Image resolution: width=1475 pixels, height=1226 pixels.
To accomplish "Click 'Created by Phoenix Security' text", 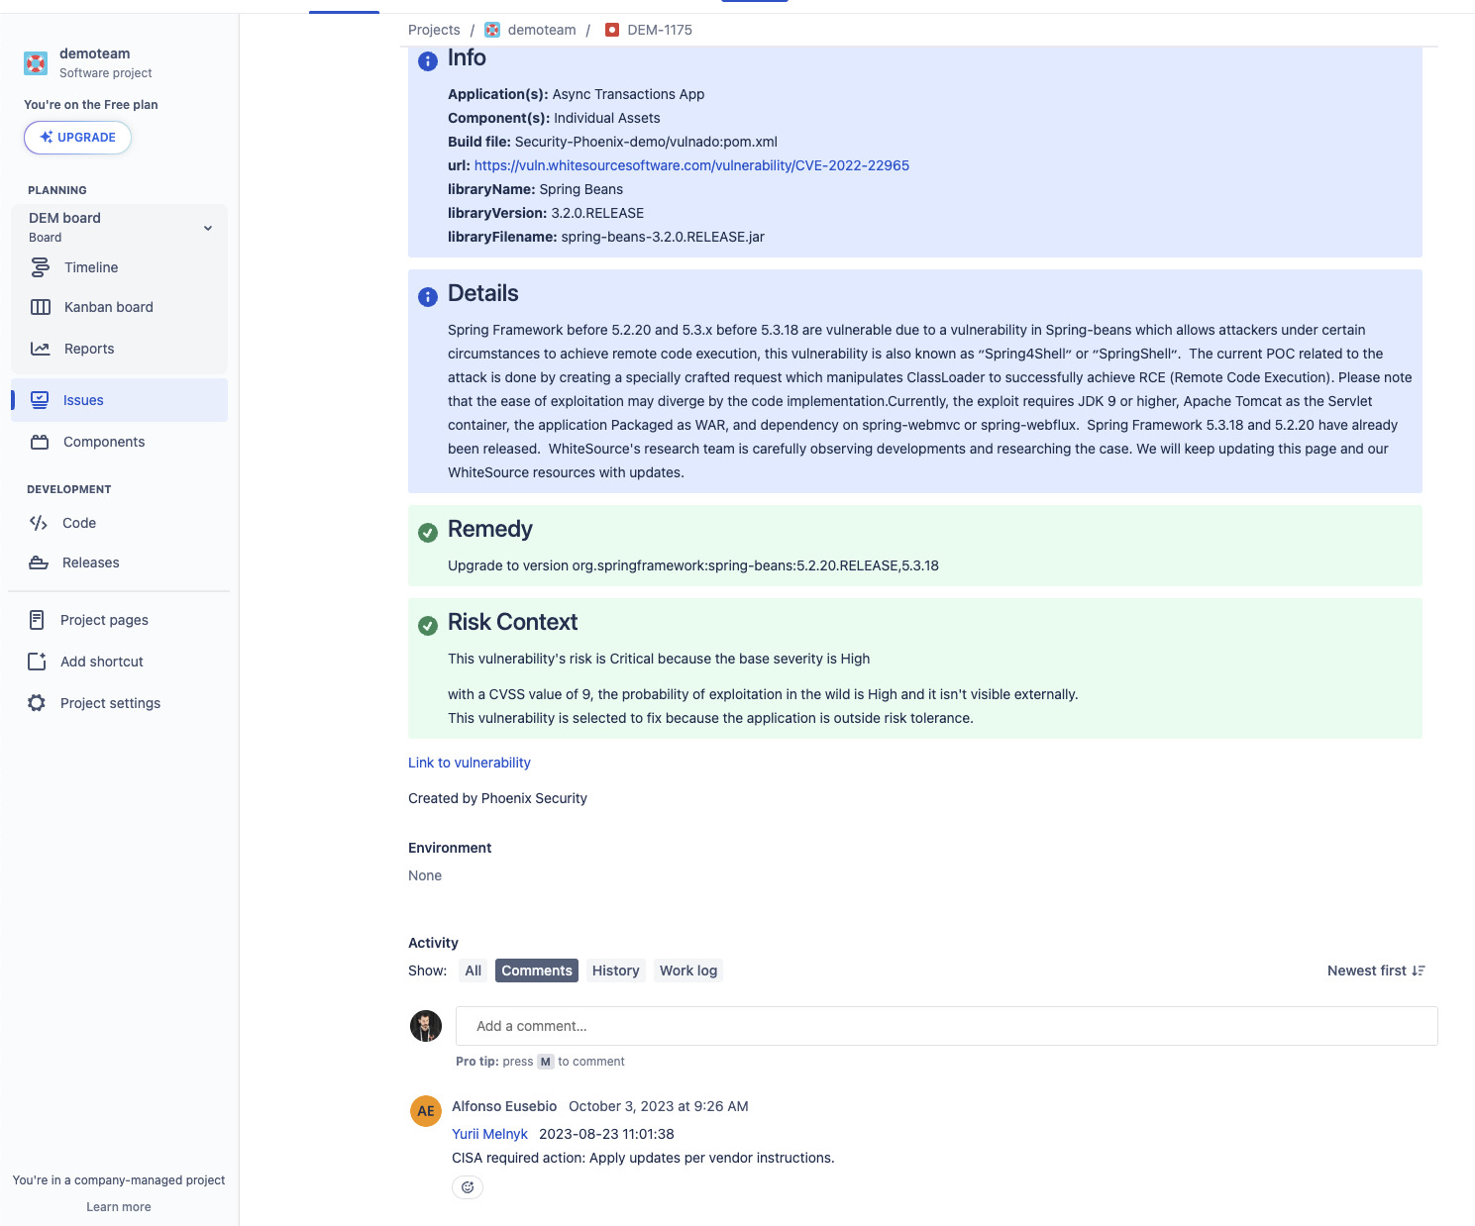I will (x=497, y=798).
